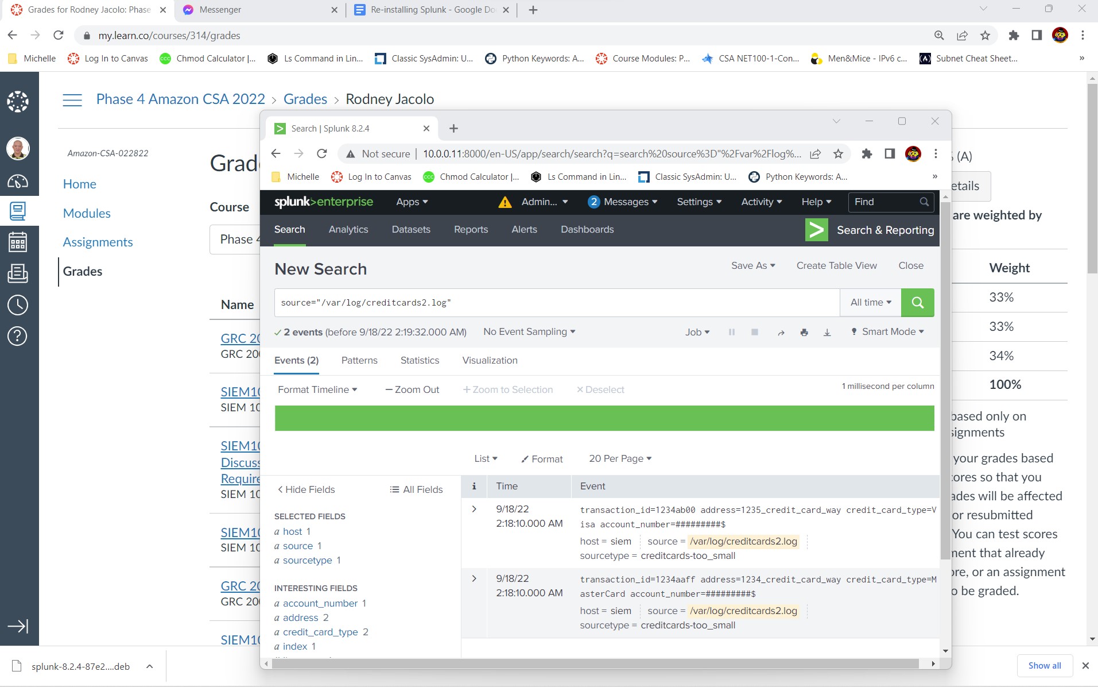Share the search job
The height and width of the screenshot is (687, 1098).
[x=781, y=332]
